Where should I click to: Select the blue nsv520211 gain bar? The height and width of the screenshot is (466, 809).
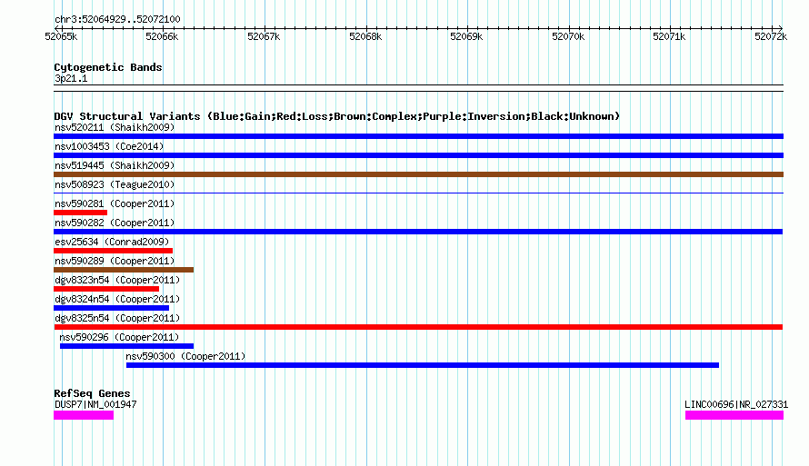click(x=418, y=136)
